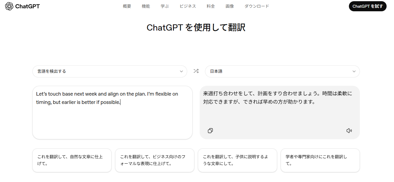View the 料金 pricing page
This screenshot has width=394, height=182.
coord(211,6)
